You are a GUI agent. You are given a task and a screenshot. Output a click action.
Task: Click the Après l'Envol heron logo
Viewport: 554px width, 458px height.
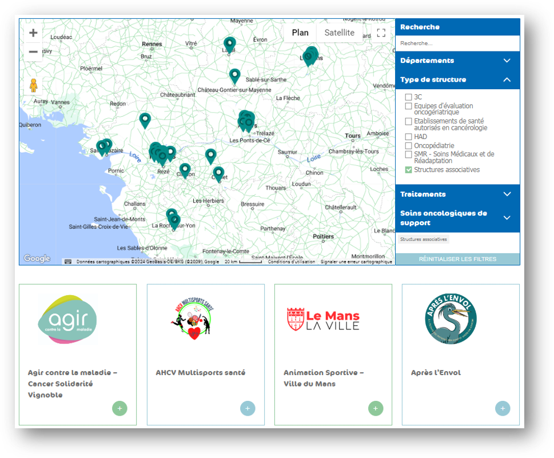click(x=451, y=318)
